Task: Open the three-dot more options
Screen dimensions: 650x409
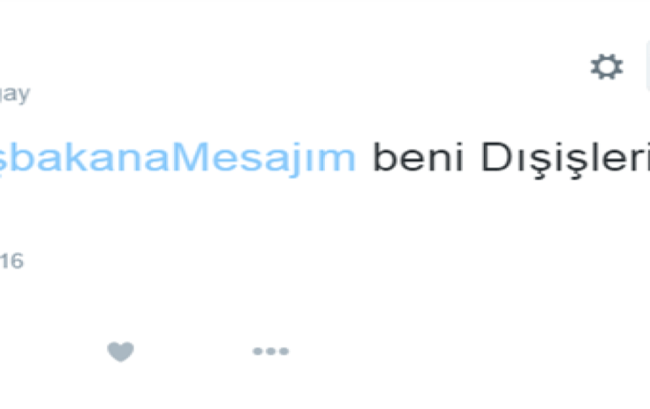Action: pyautogui.click(x=271, y=351)
